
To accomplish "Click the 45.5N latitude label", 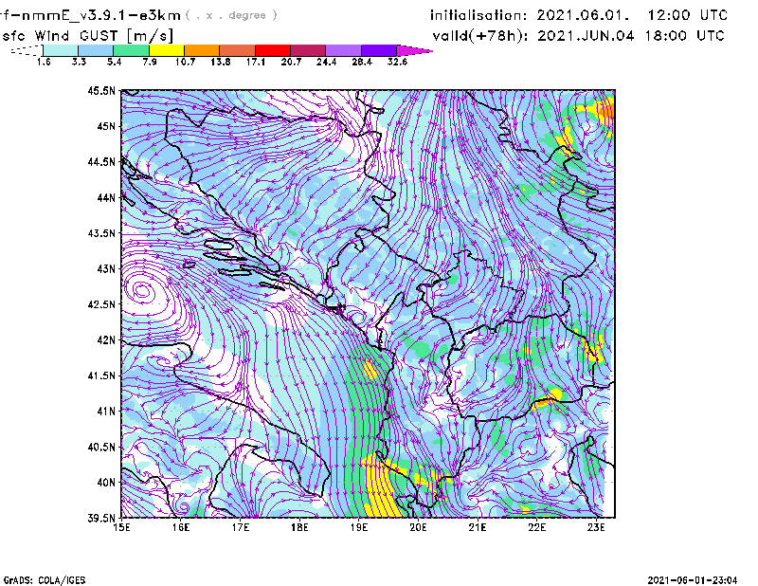I will coord(101,90).
